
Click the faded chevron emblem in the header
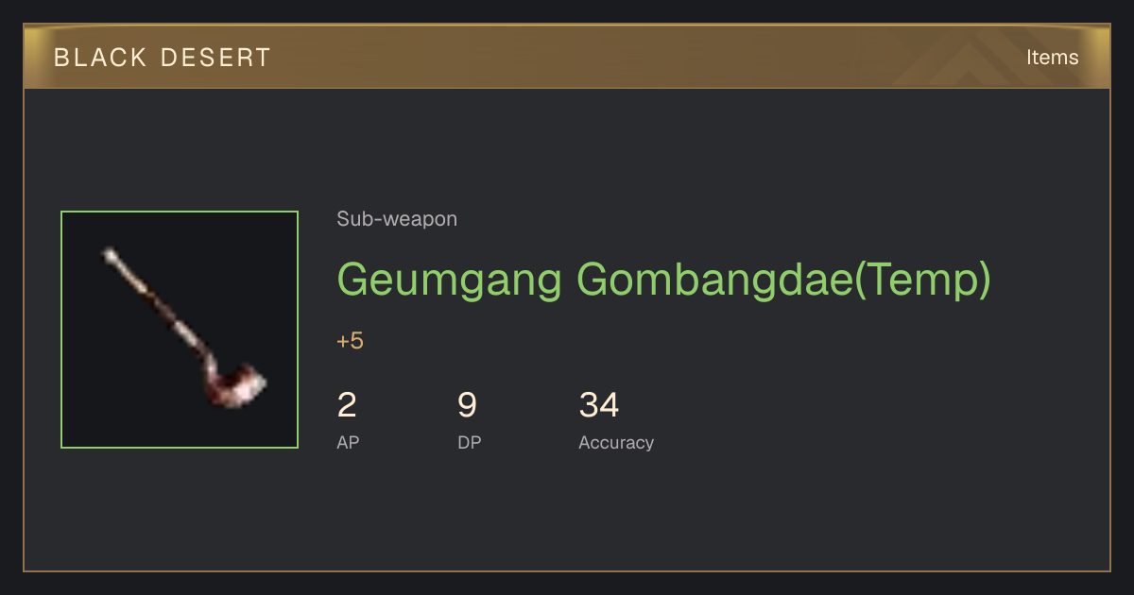coord(973,58)
